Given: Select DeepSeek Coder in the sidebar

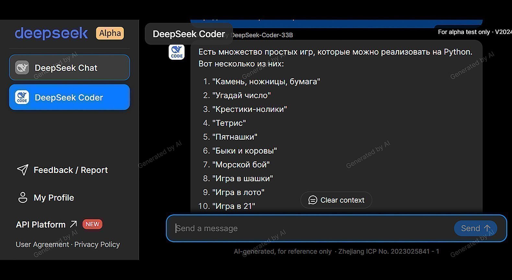Looking at the screenshot, I should click(x=69, y=97).
